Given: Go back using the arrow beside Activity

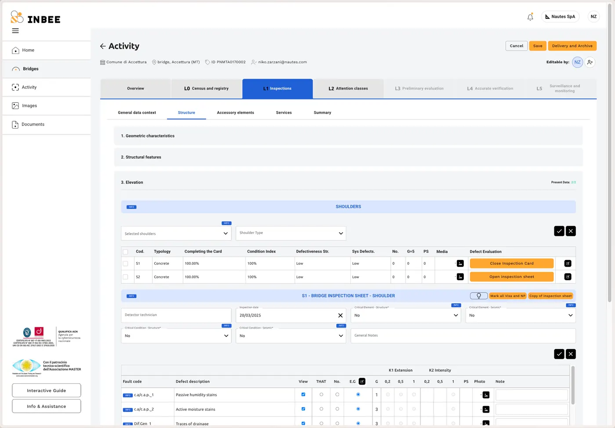Looking at the screenshot, I should click(x=103, y=46).
